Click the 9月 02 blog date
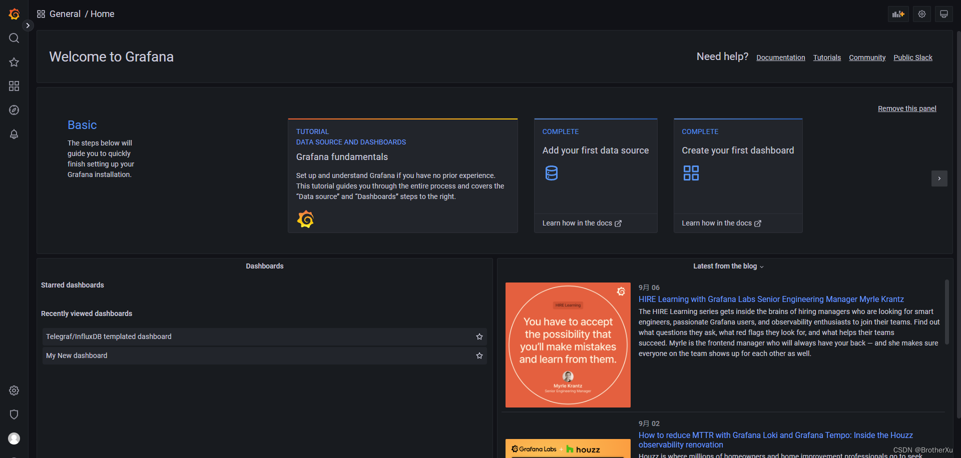This screenshot has width=961, height=458. [649, 423]
